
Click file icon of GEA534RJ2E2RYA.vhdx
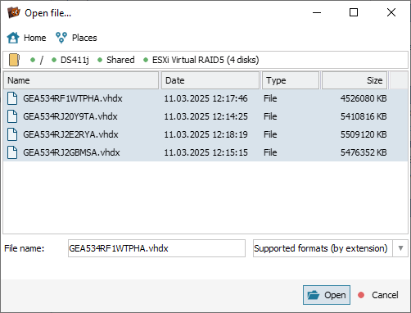pyautogui.click(x=12, y=134)
